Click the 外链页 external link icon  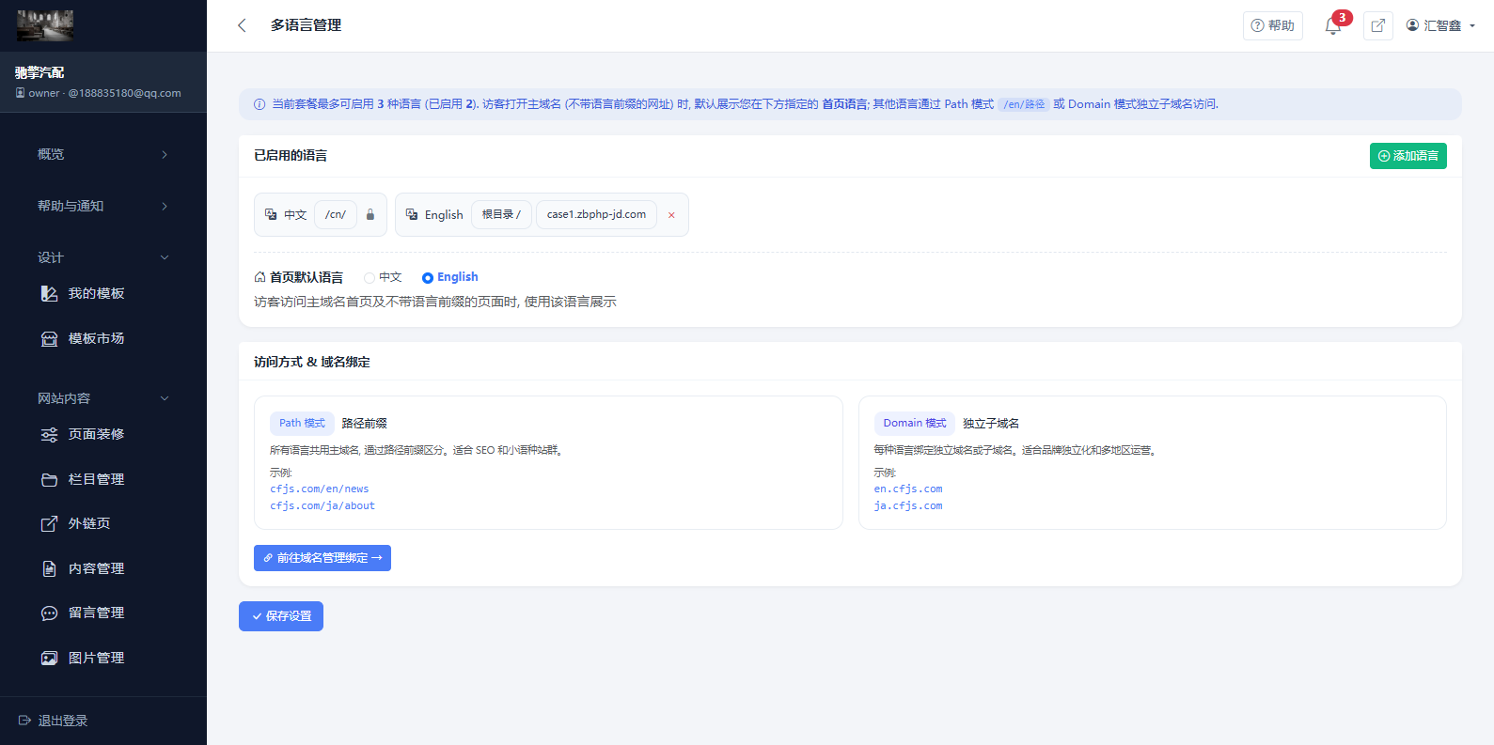pos(49,523)
